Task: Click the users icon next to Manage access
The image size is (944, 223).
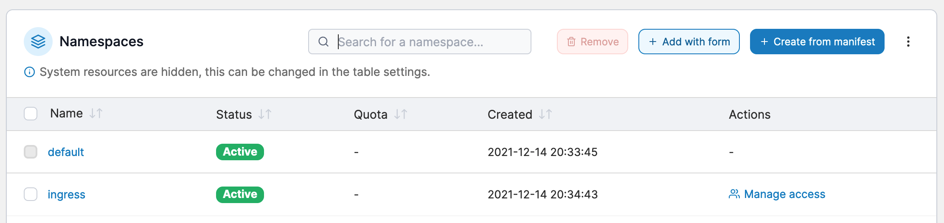Action: point(734,194)
